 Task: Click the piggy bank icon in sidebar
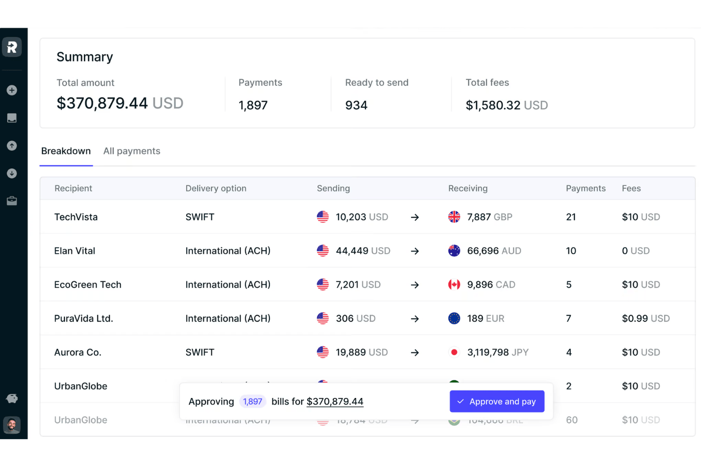[12, 398]
